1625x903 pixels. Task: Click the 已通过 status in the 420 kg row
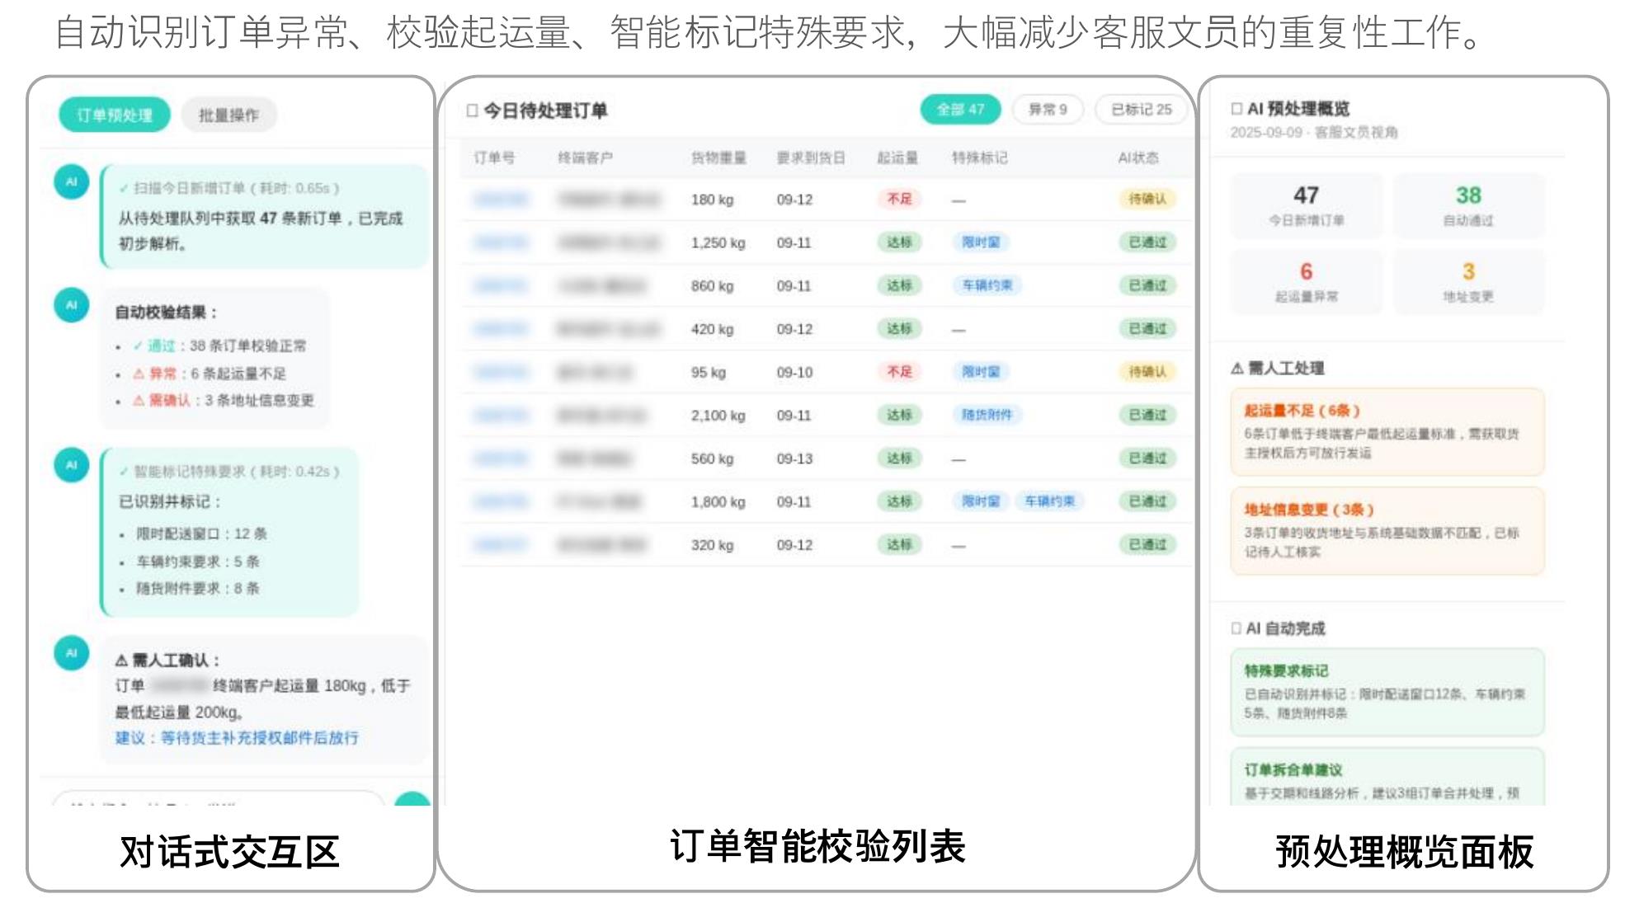(1147, 328)
